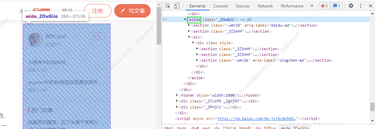This screenshot has height=129, width=375.
Task: Collapse the aside _2OwGUo node
Action: [185, 20]
